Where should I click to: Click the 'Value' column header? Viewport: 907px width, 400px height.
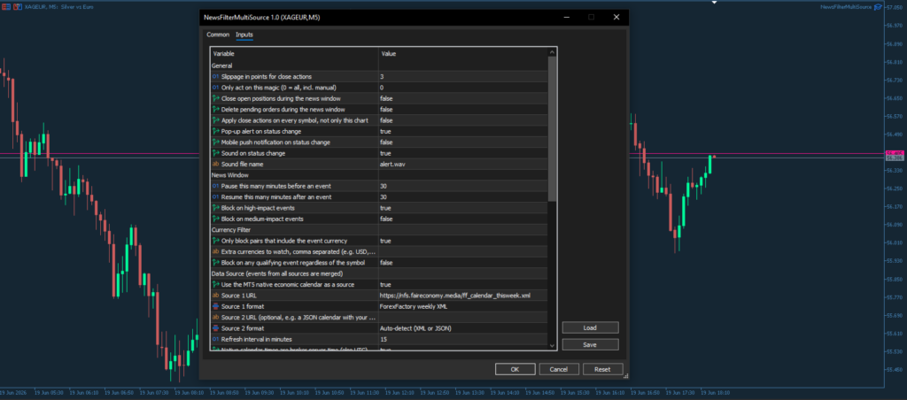[x=462, y=54]
